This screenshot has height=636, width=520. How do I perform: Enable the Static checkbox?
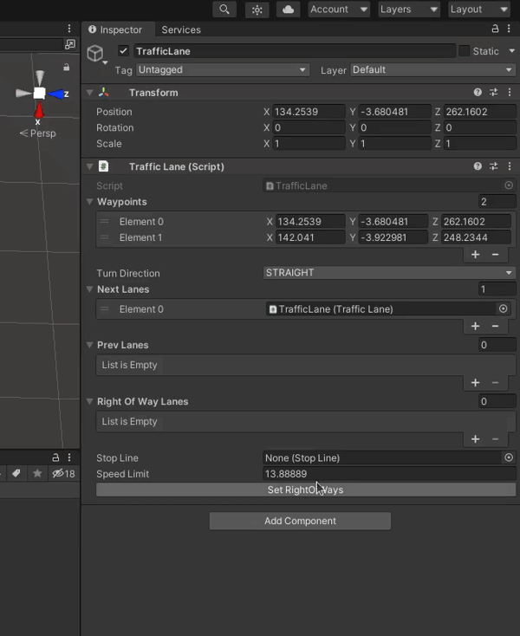(465, 51)
